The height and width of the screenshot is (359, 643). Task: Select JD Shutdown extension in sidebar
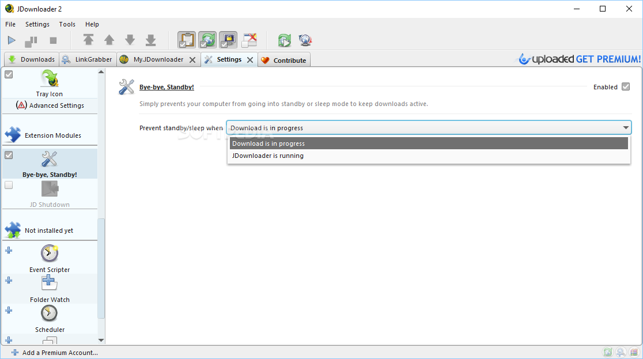[50, 194]
